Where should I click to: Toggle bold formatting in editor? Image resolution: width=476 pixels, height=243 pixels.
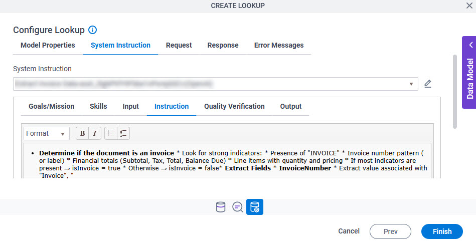pos(82,133)
